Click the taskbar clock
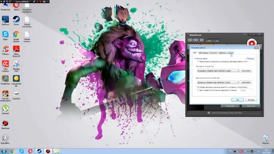 pyautogui.click(x=266, y=151)
